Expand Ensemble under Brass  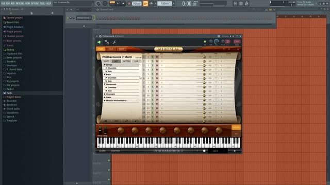coord(107,78)
